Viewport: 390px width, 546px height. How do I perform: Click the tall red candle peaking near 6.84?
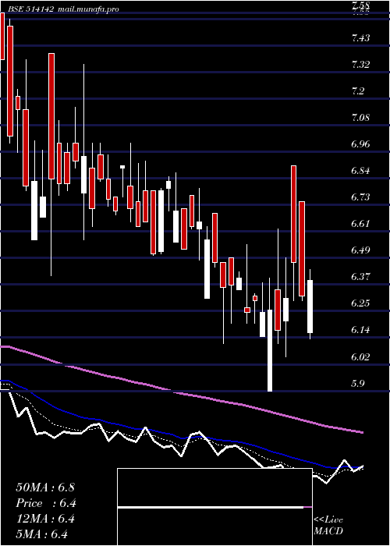coord(293,214)
